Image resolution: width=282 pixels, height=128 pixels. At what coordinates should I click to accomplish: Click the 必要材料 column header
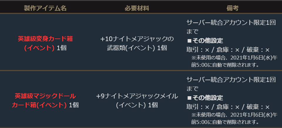137,8
